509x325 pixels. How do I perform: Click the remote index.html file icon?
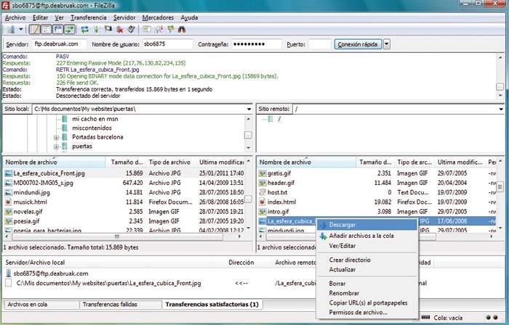262,202
